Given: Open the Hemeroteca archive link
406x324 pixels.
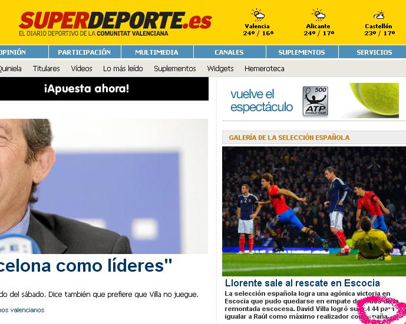Looking at the screenshot, I should [x=265, y=68].
